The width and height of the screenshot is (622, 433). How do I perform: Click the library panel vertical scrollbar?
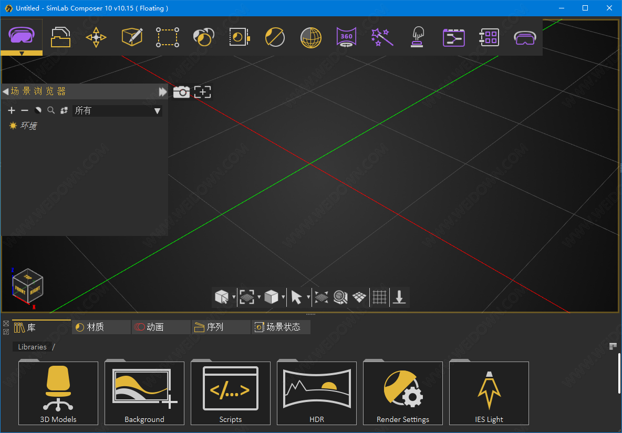coord(619,373)
